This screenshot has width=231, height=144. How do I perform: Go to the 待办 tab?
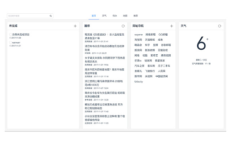pyautogui.click(x=115, y=16)
